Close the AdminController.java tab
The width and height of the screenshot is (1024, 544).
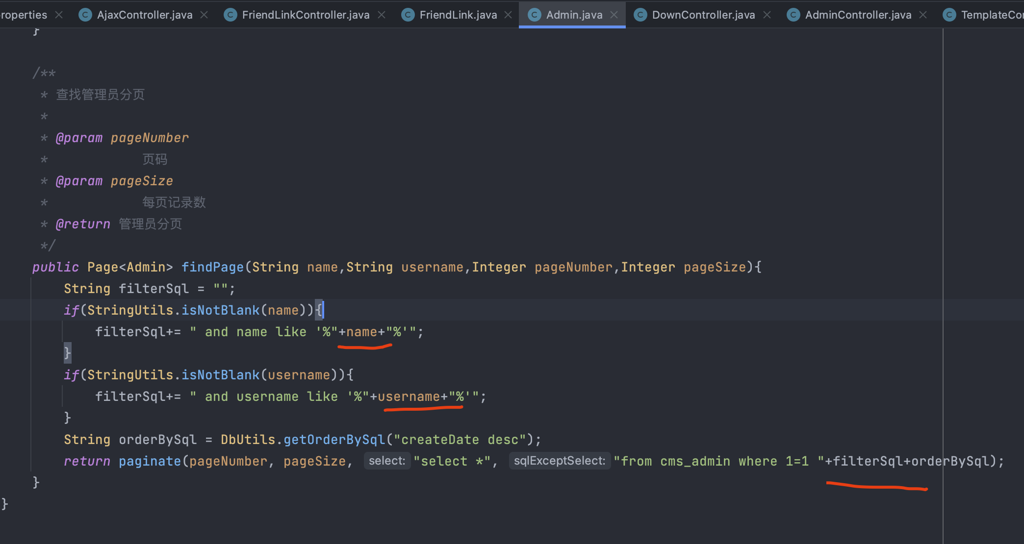(923, 15)
